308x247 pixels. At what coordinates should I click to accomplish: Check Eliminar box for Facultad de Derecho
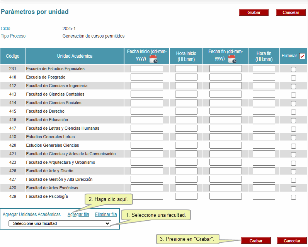(x=293, y=112)
